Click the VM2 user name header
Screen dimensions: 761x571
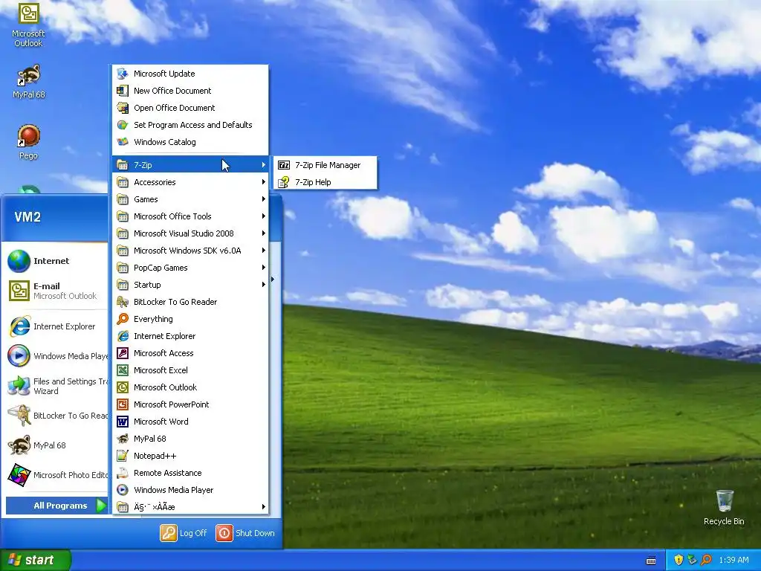click(x=27, y=216)
